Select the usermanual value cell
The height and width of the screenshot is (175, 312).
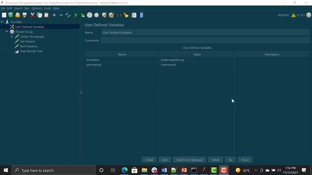[197, 65]
